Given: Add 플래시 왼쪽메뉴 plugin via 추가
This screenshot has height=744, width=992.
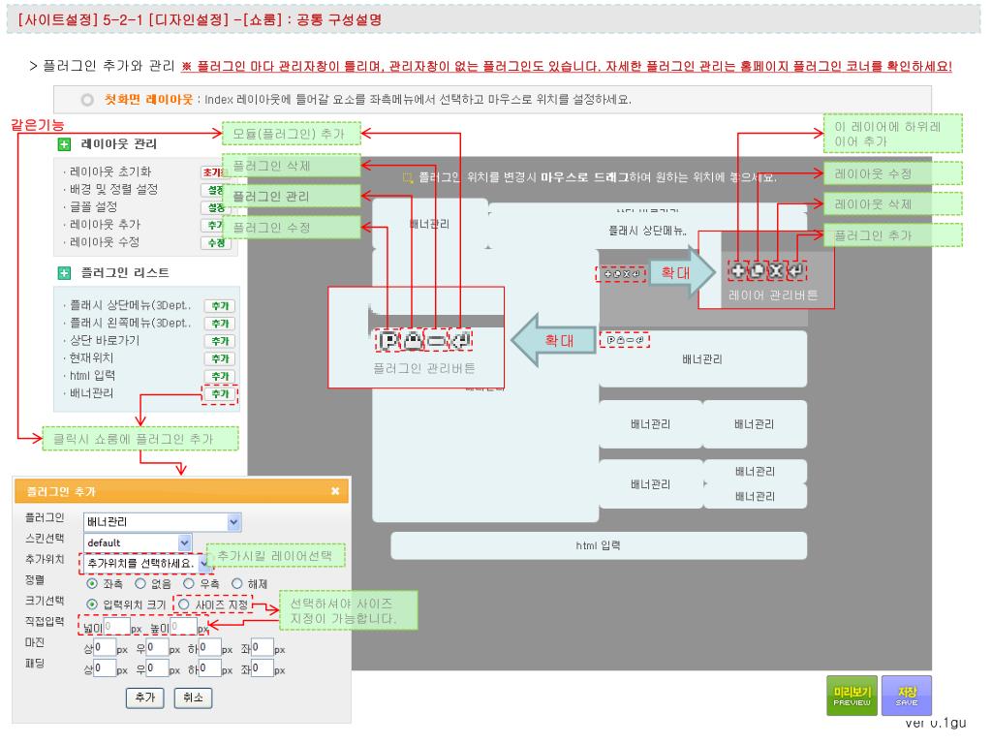Looking at the screenshot, I should point(220,324).
